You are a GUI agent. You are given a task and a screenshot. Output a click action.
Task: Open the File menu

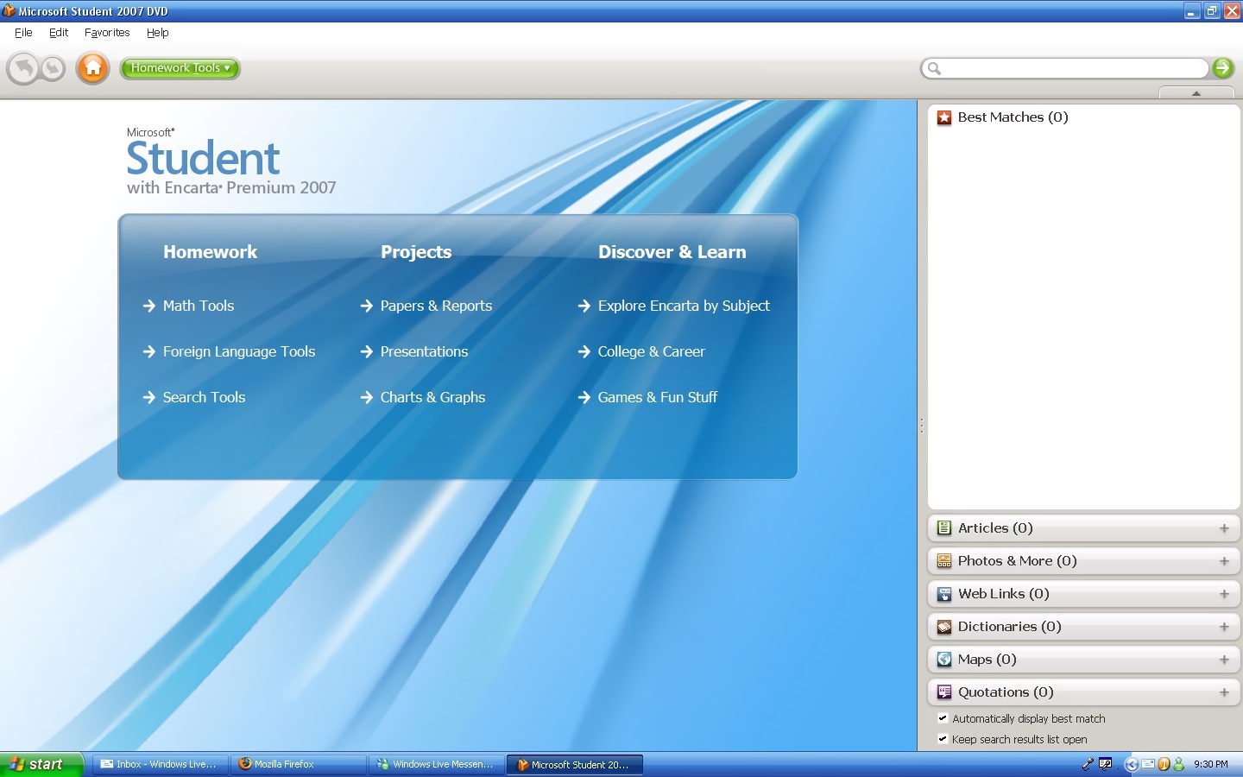22,33
